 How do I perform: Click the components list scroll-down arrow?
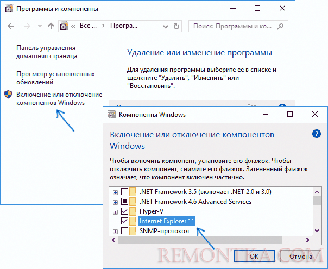click(x=317, y=231)
